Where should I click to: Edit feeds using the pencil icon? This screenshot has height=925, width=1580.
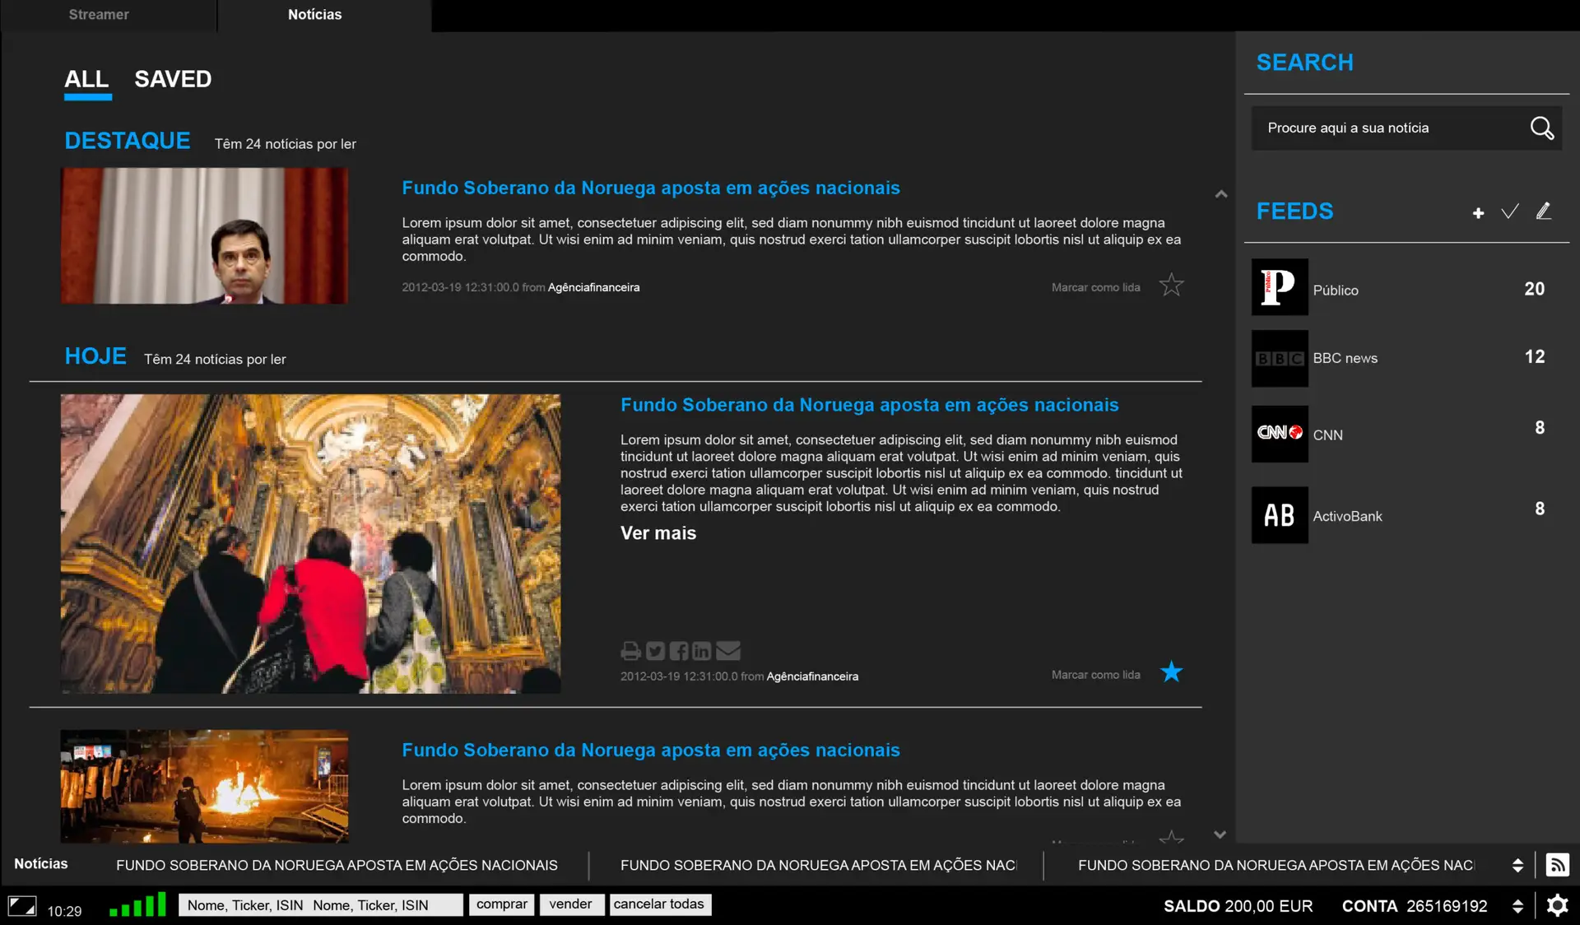1544,211
